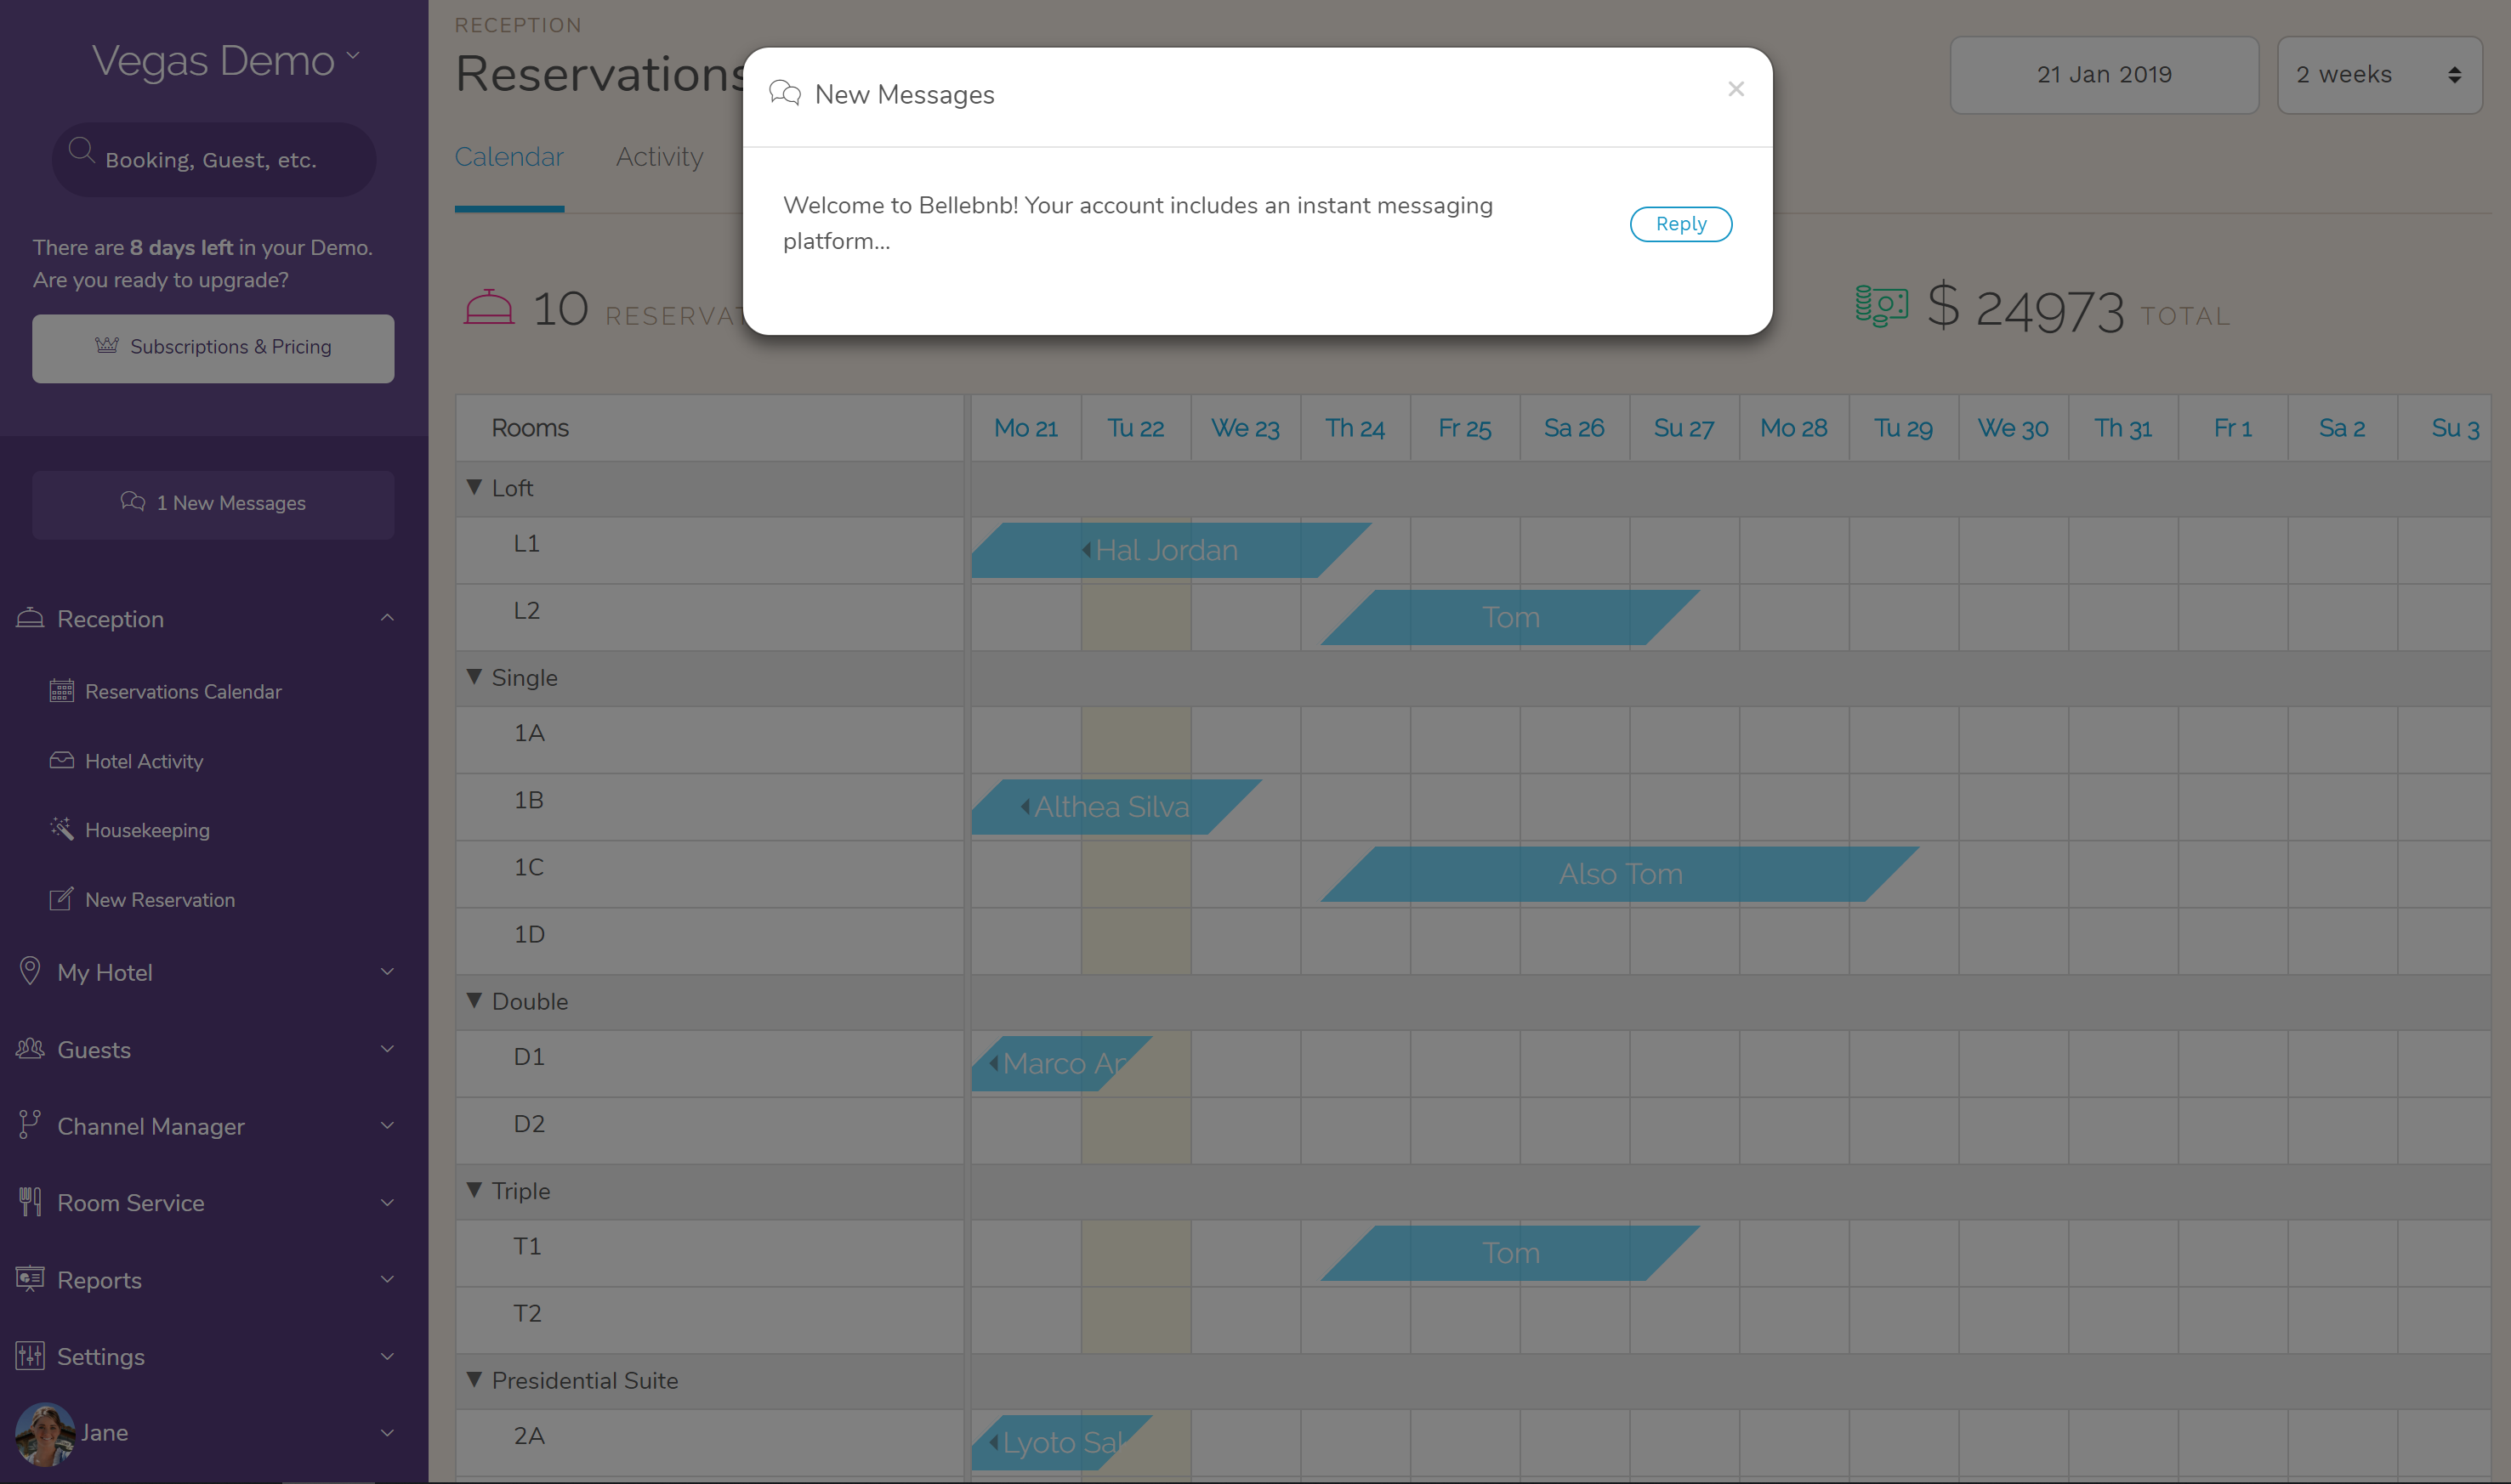Screen dimensions: 2511x1484
Task: Click the My Hotel map pin icon
Action: point(30,971)
